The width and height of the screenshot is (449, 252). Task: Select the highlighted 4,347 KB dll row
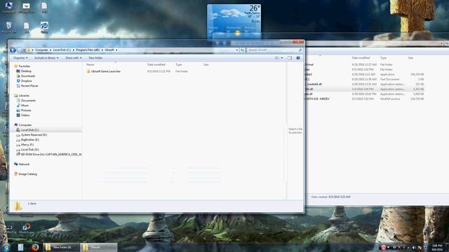click(x=365, y=89)
